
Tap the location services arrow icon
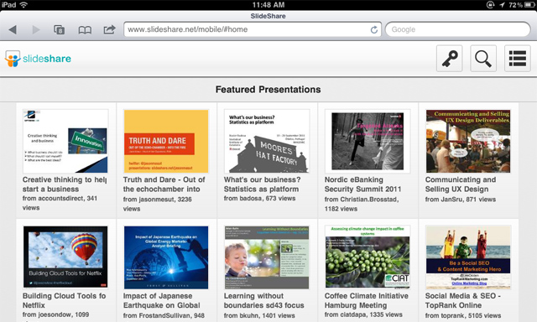pos(502,5)
